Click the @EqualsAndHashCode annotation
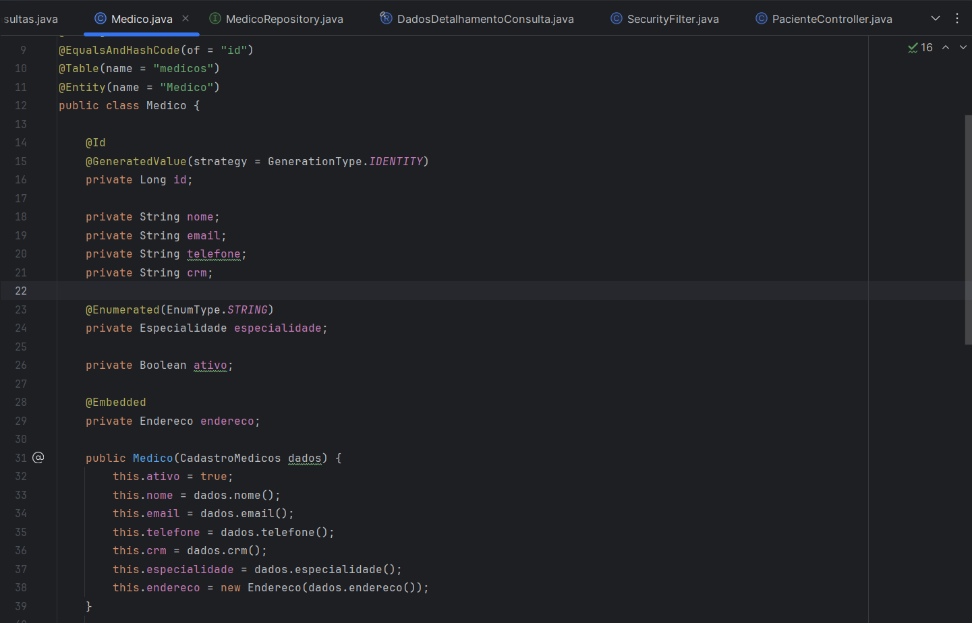Viewport: 972px width, 623px height. (119, 50)
